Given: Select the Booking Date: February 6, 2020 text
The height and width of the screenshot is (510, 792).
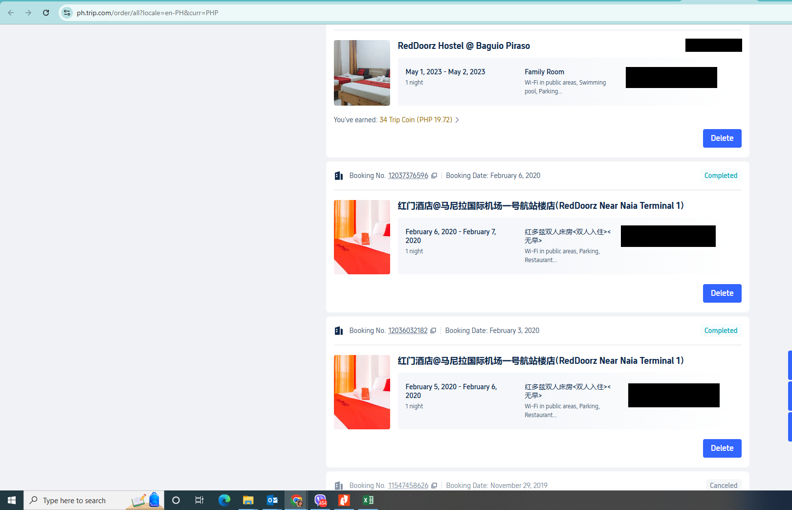Looking at the screenshot, I should tap(493, 176).
